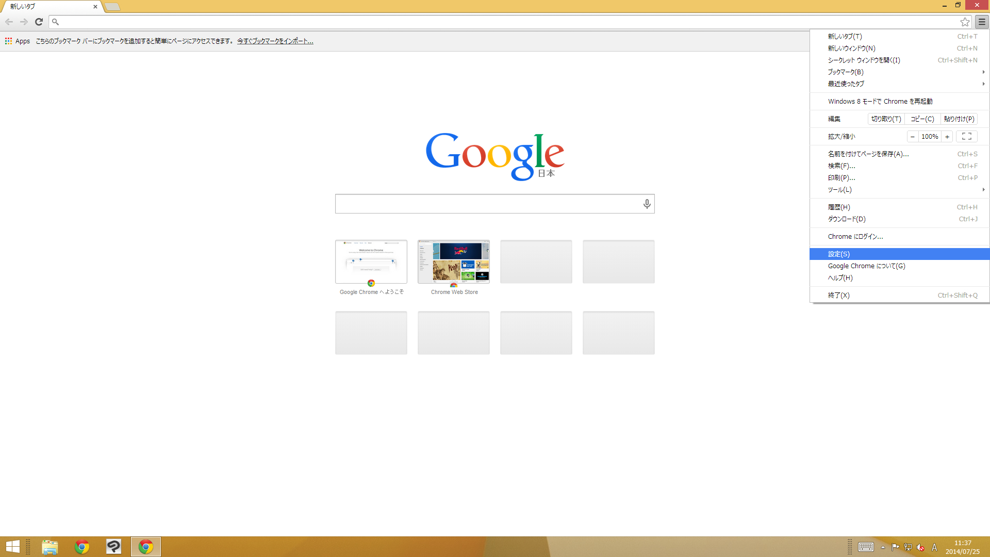The image size is (990, 557).
Task: Select 印刷(P) menu item
Action: click(x=900, y=177)
